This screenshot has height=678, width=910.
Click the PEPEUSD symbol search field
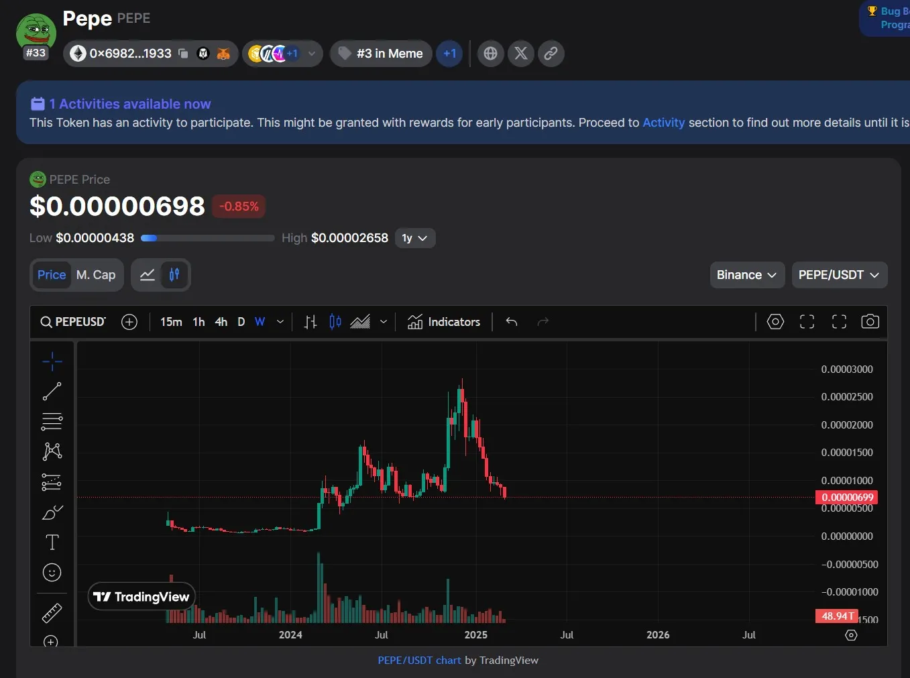74,322
